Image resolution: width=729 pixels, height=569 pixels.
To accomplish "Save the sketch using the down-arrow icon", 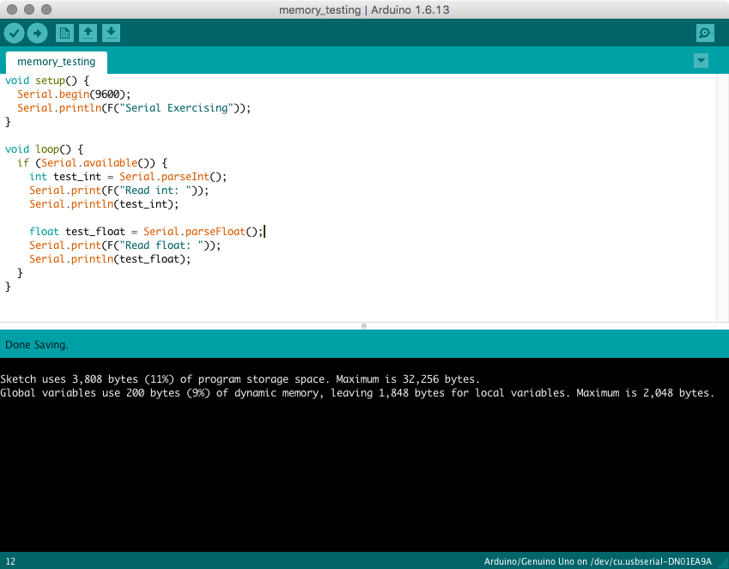I will coord(111,33).
